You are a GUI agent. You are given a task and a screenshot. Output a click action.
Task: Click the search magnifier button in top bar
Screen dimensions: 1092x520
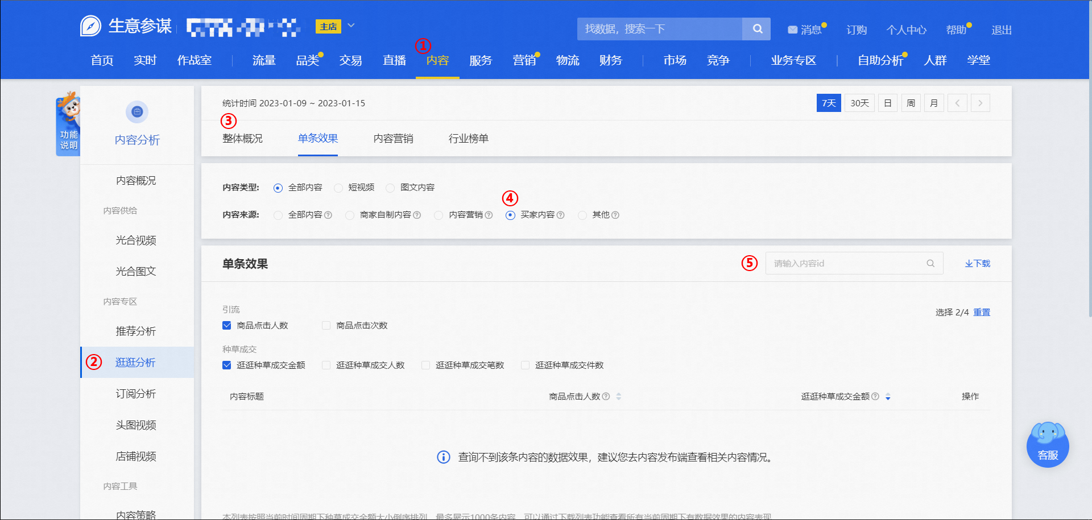click(x=757, y=29)
